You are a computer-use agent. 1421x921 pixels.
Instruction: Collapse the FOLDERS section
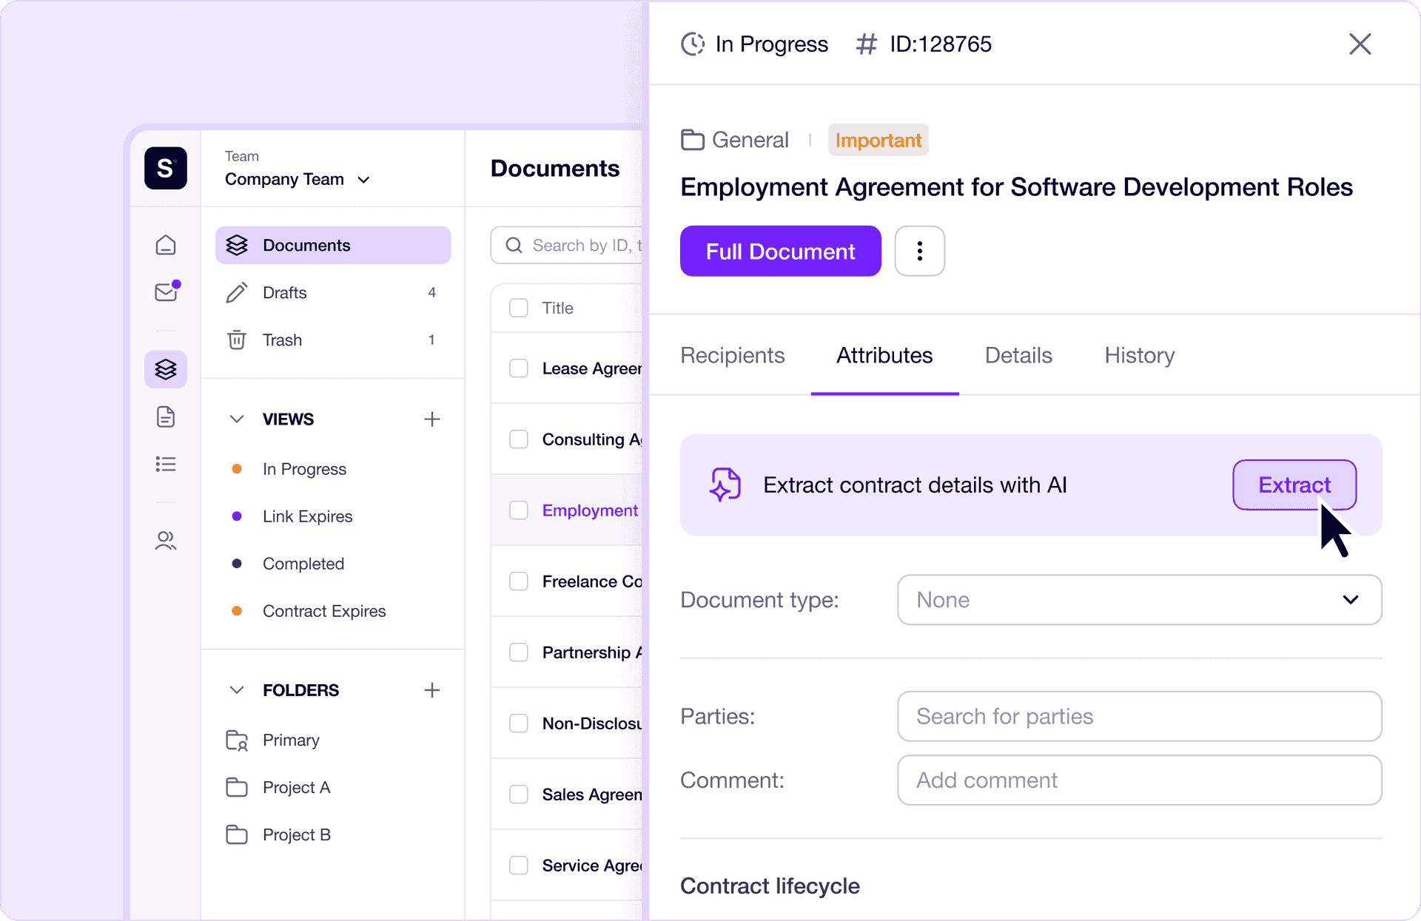[x=237, y=689]
